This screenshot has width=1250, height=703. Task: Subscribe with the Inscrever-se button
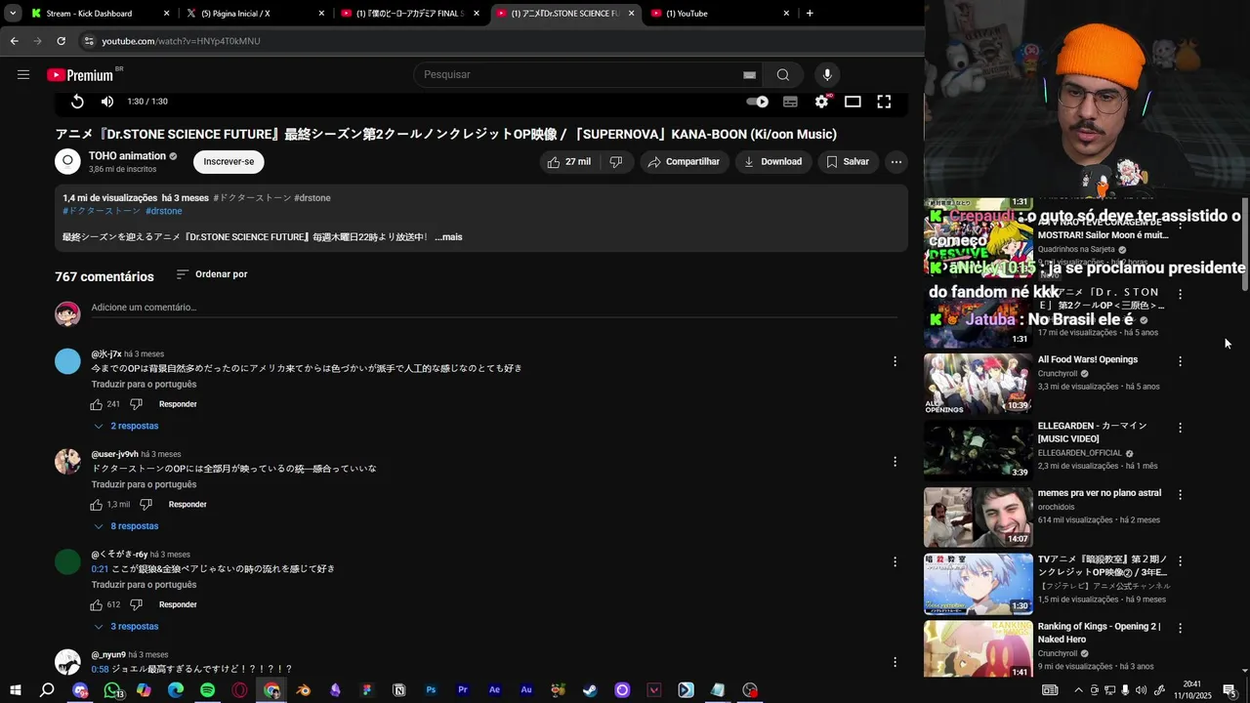click(229, 162)
